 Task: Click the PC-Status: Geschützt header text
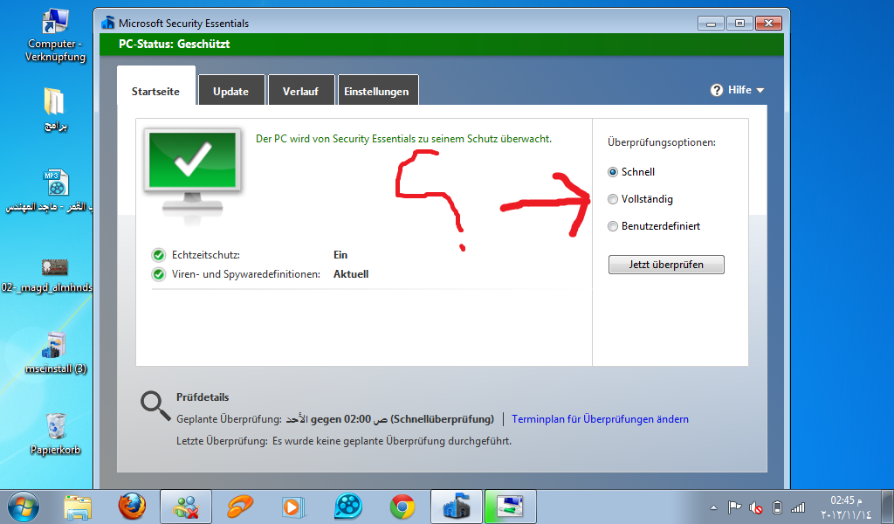[x=175, y=44]
